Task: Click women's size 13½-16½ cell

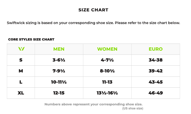Action: tap(107, 93)
